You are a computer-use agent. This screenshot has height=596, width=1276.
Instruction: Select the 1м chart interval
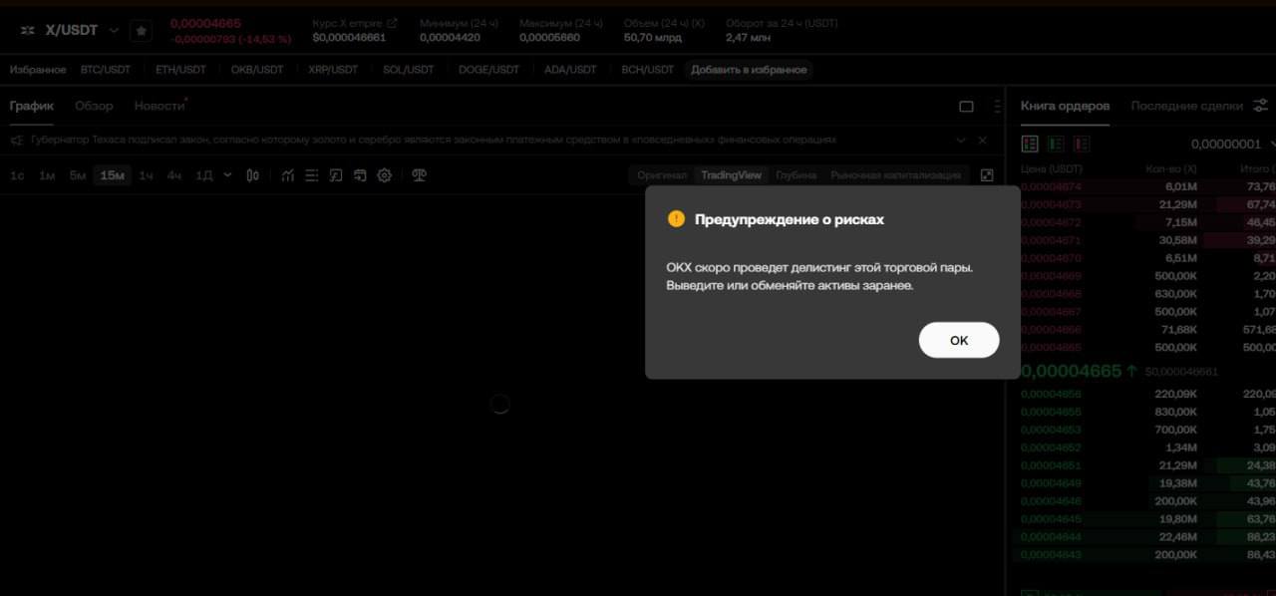point(47,175)
